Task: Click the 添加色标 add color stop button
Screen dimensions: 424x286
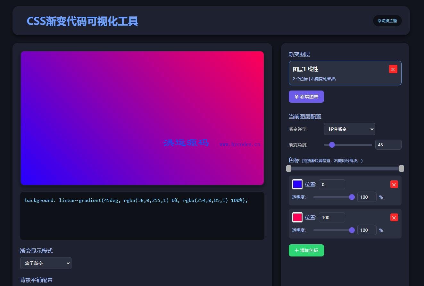Action: click(306, 250)
